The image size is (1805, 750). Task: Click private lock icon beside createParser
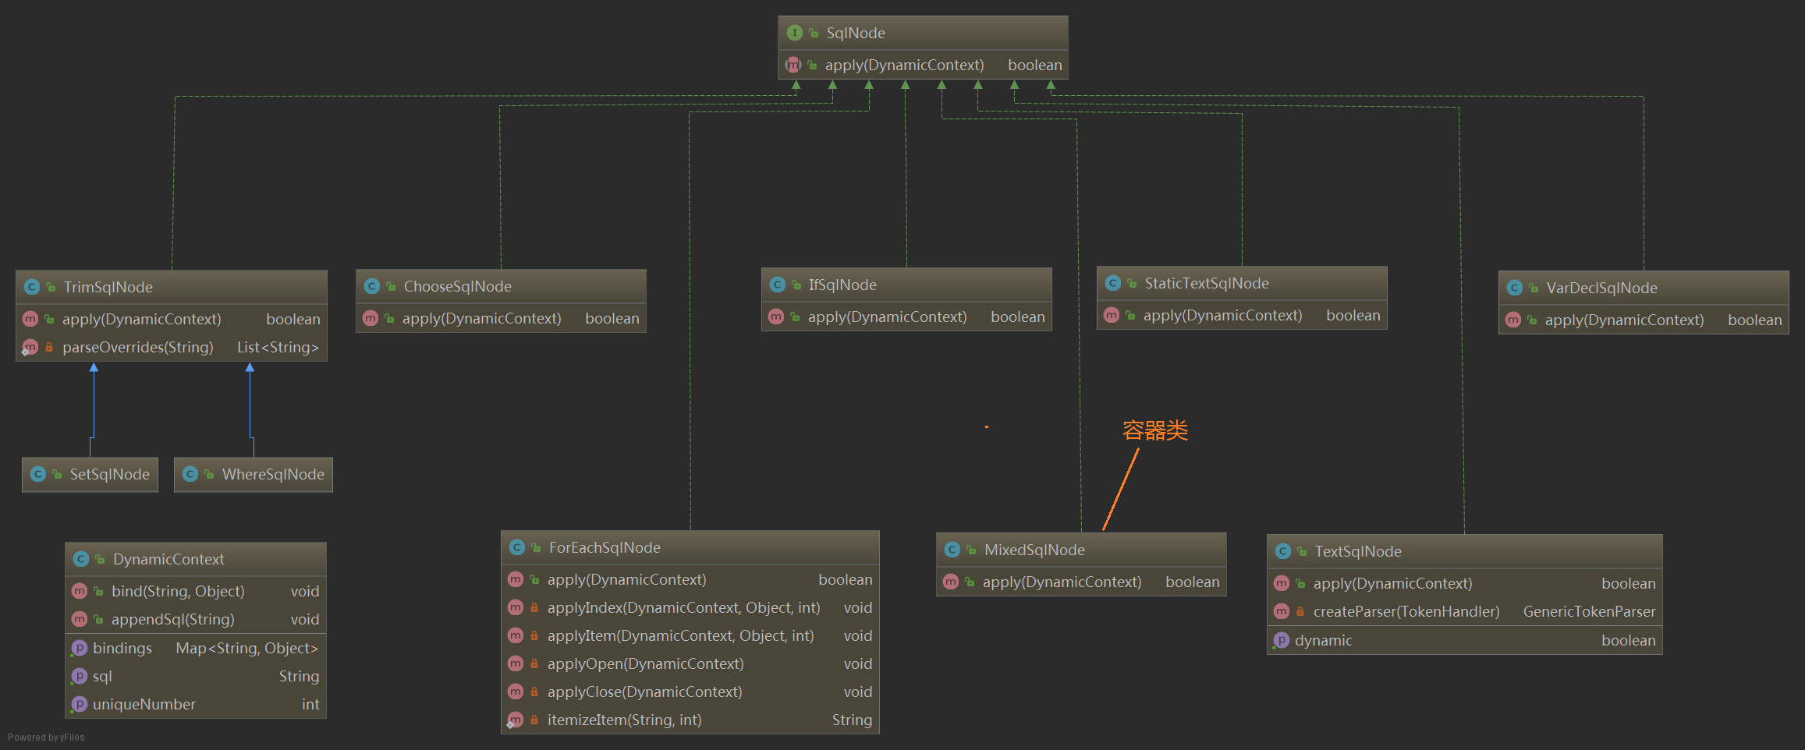pyautogui.click(x=1300, y=611)
